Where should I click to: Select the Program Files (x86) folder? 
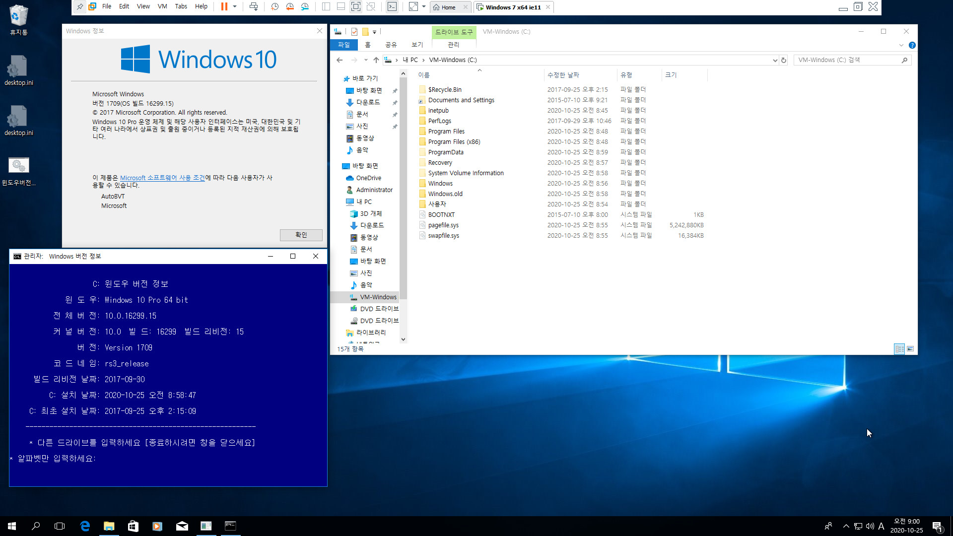pyautogui.click(x=454, y=142)
